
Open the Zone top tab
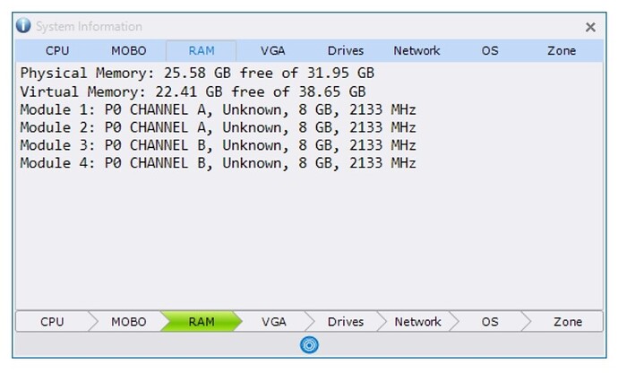click(562, 50)
